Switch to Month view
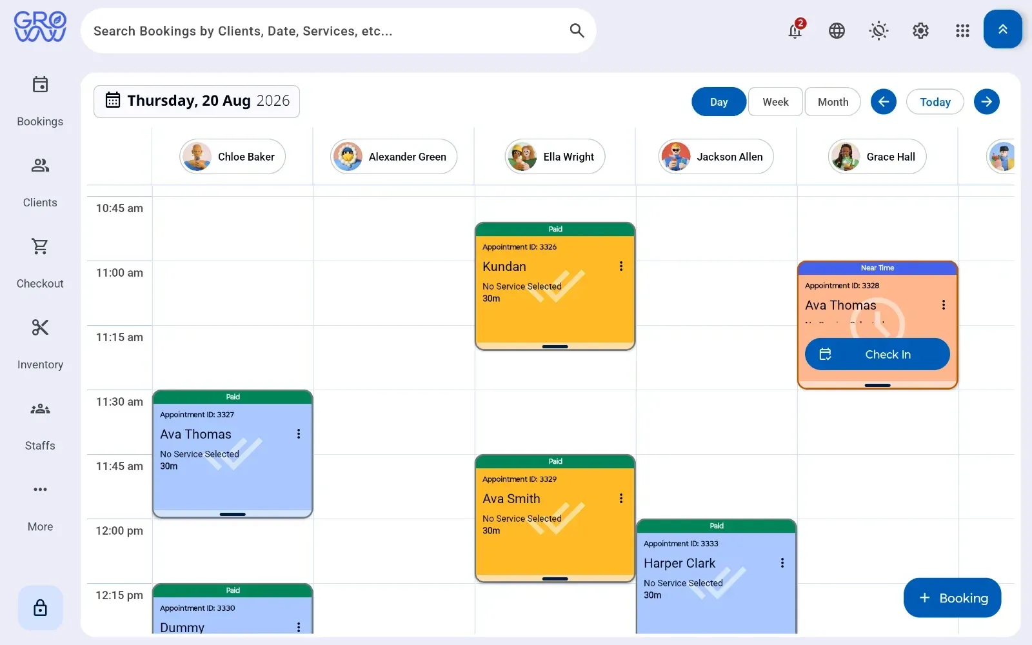Image resolution: width=1032 pixels, height=645 pixels. pyautogui.click(x=833, y=102)
